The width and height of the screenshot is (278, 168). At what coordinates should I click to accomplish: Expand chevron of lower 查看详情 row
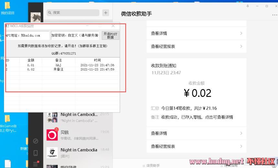click(241, 133)
